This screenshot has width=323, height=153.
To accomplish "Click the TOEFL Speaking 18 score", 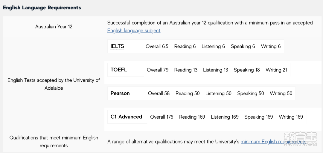I will point(247,70).
